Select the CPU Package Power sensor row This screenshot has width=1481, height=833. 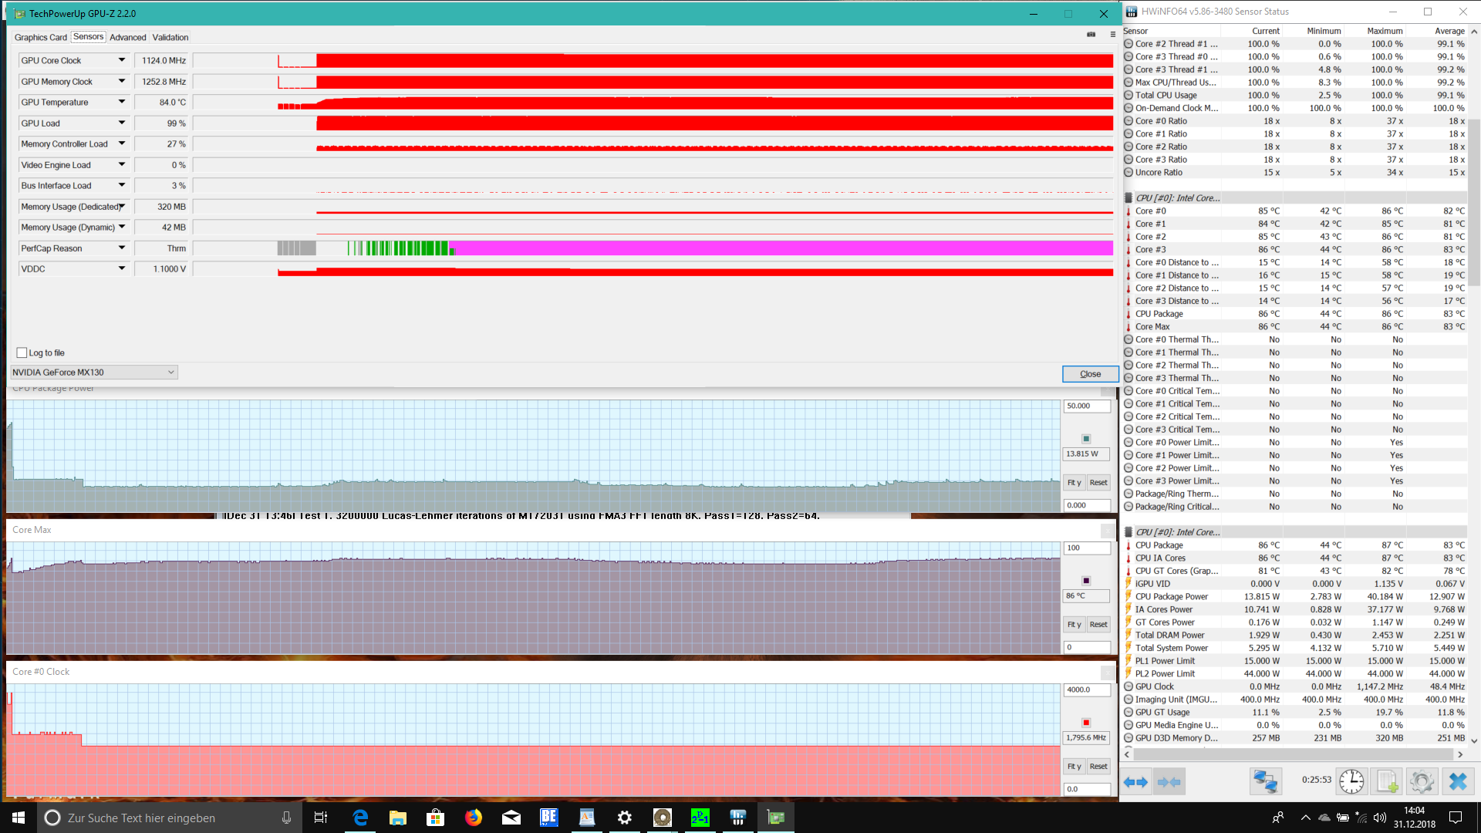(1295, 596)
